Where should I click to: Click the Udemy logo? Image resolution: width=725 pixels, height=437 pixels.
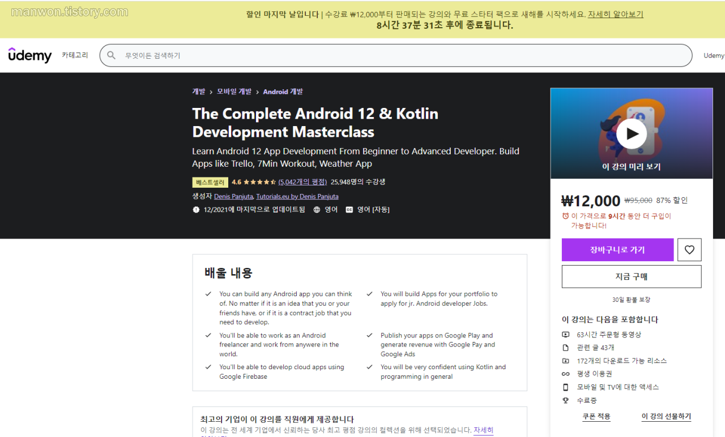pyautogui.click(x=30, y=55)
